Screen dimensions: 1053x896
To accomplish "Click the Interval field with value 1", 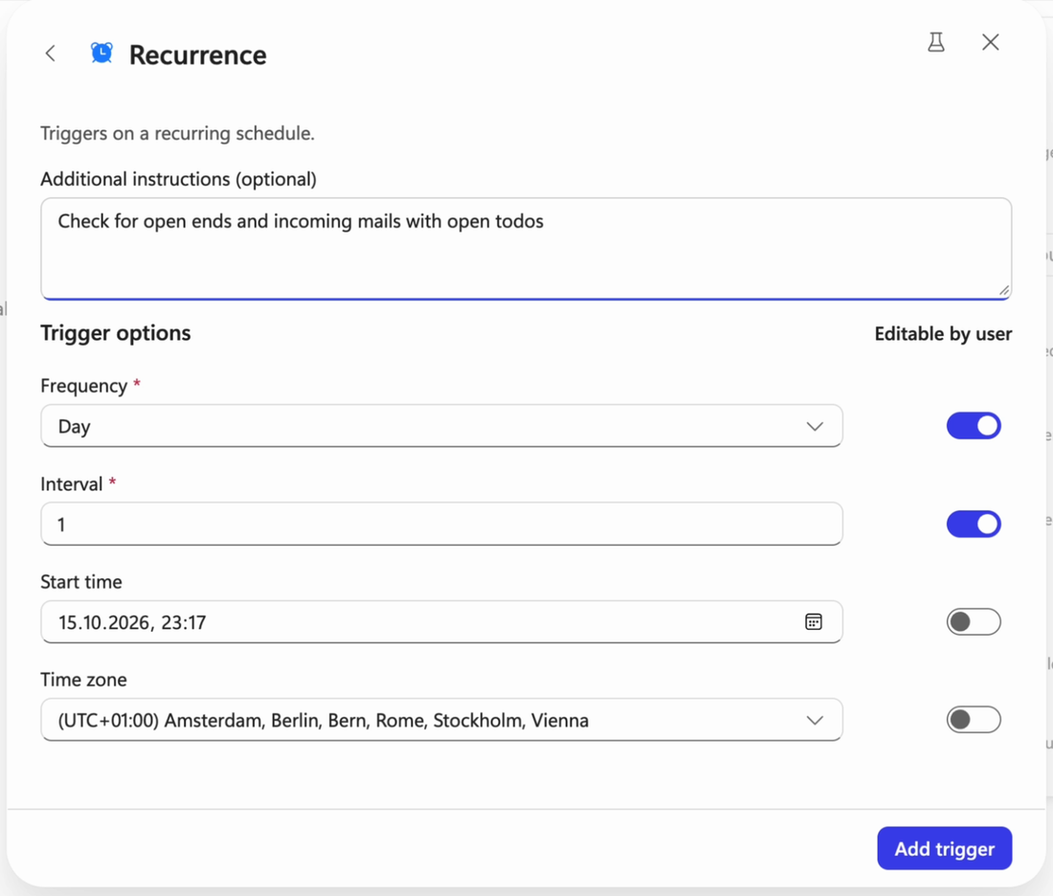I will 441,524.
